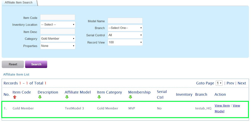Click the Reset button
The height and width of the screenshot is (122, 251).
click(x=13, y=64)
